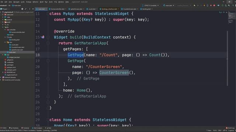The image size is (236, 132).
Task: Open the Run tool window
Action: (x=48, y=128)
